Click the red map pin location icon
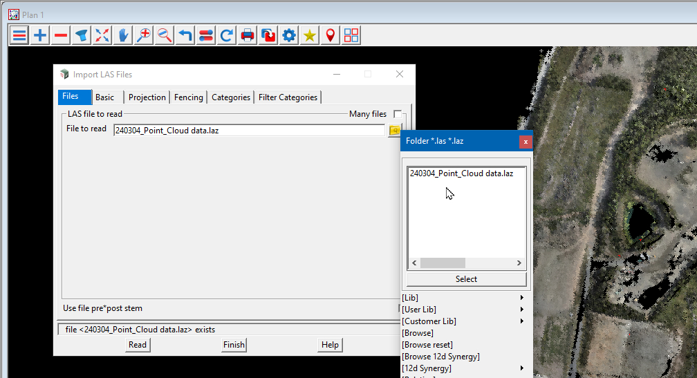697x378 pixels. click(331, 35)
